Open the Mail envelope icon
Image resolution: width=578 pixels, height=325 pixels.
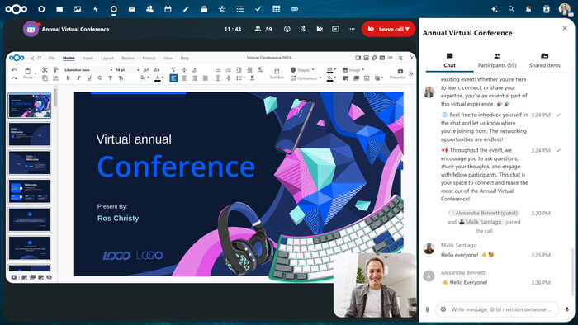click(131, 9)
